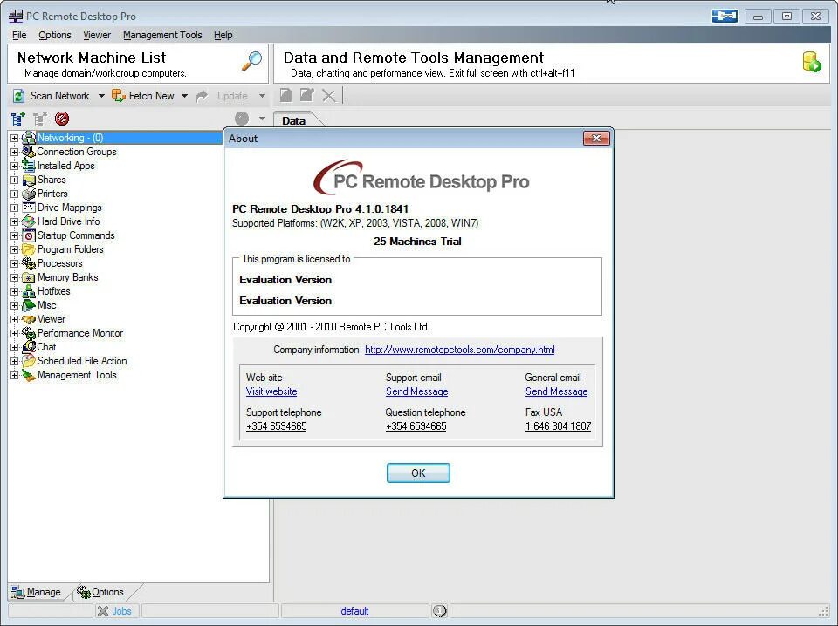Select the Performance Monitor row text
This screenshot has height=626, width=838.
[80, 333]
